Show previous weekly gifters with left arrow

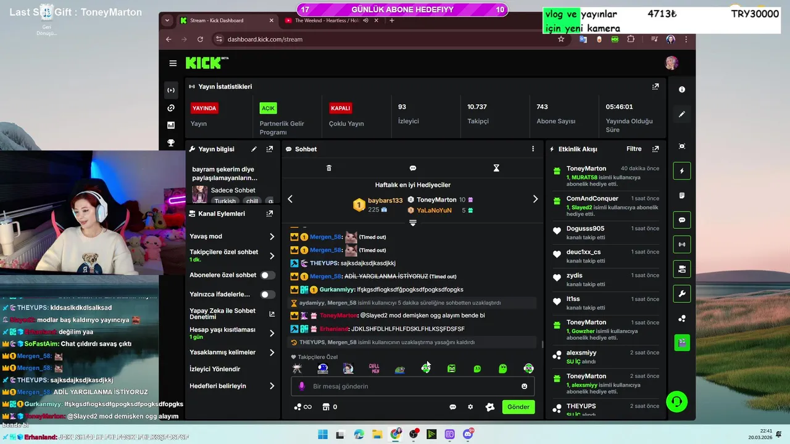[290, 199]
